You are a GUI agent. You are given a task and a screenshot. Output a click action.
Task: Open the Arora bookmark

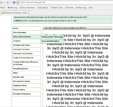click(x=3, y=8)
